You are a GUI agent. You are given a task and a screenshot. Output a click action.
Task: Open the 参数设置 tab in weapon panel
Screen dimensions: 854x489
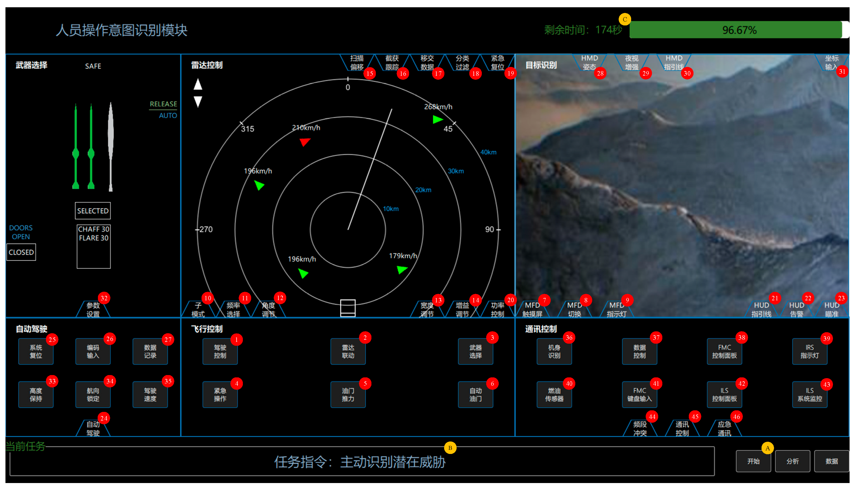[93, 310]
